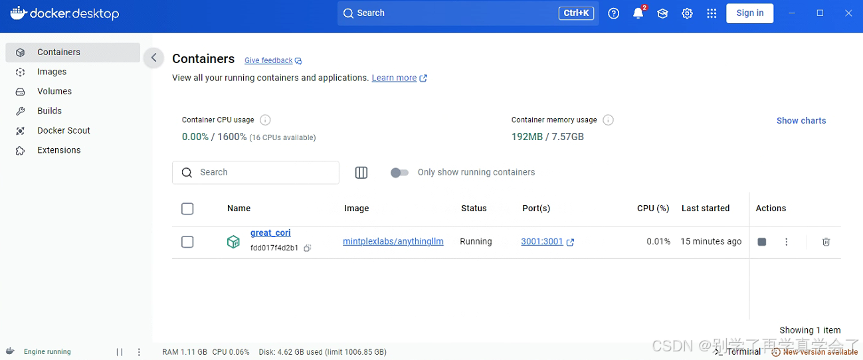The image size is (863, 360).
Task: Open the Containers sidebar section
Action: [x=72, y=52]
